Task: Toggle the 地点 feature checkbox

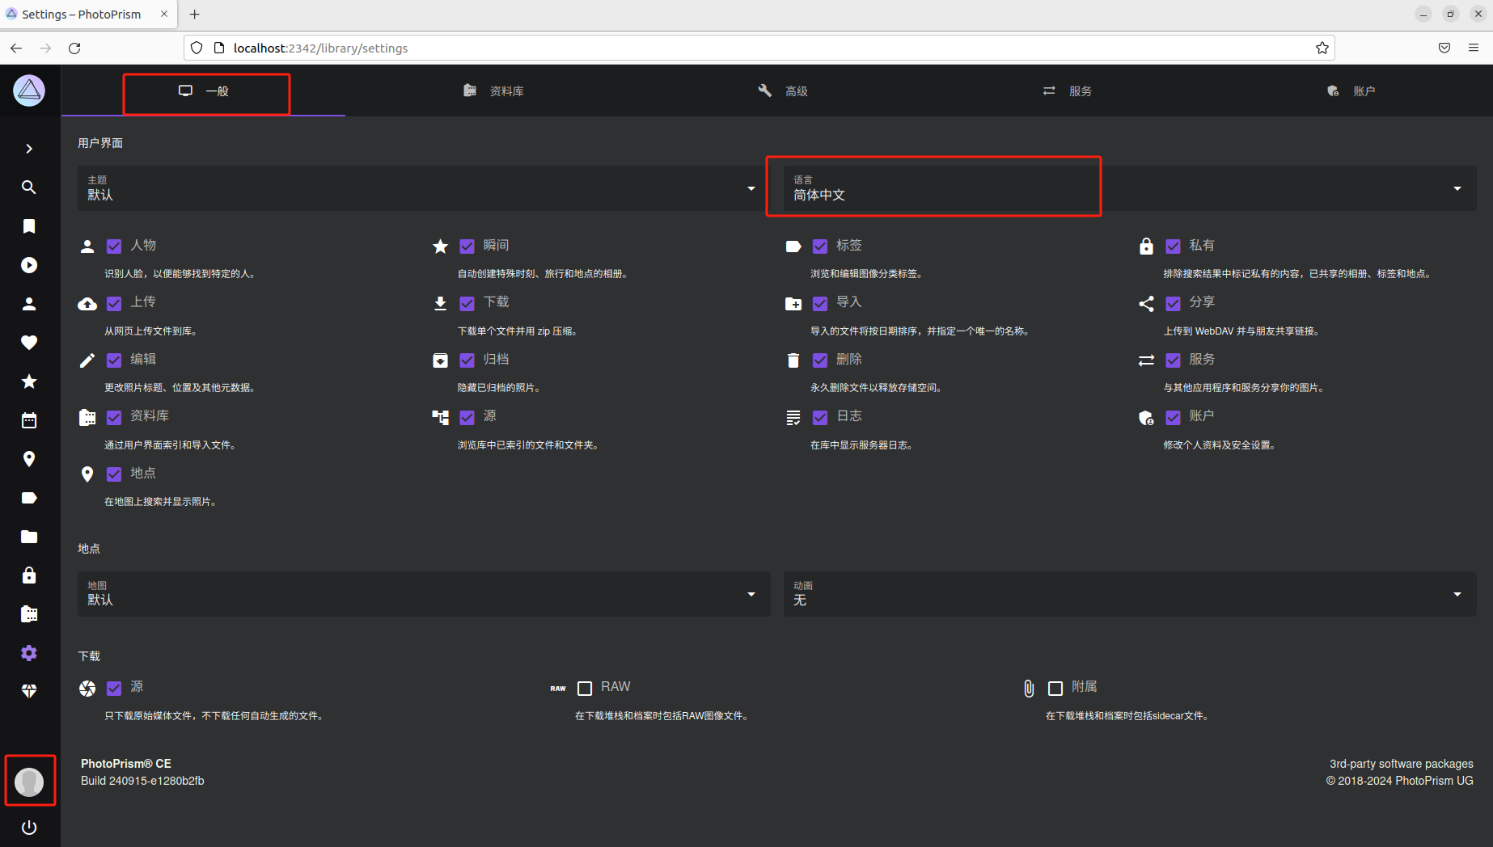Action: (x=114, y=474)
